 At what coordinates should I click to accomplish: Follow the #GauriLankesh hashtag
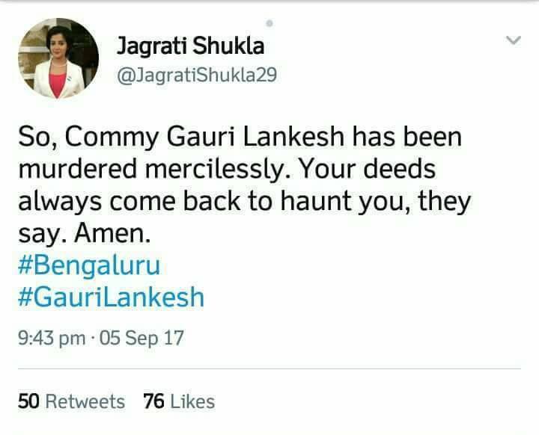[111, 297]
